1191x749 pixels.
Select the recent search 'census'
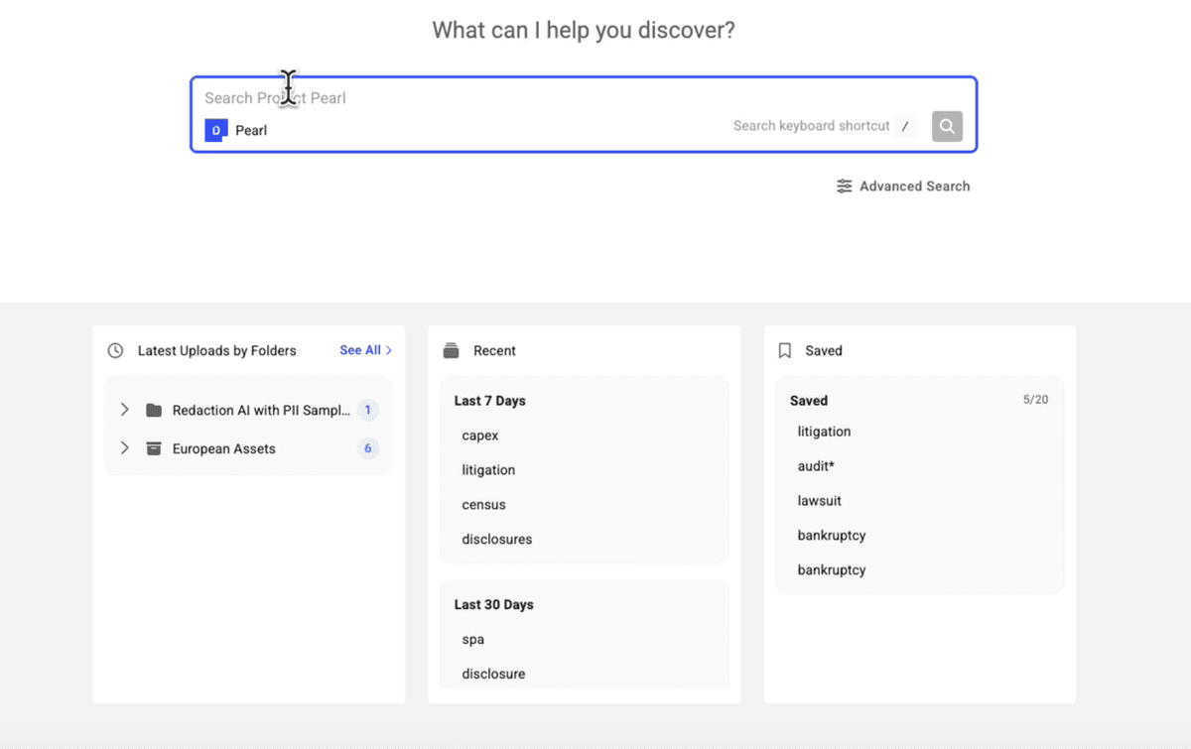[x=483, y=504]
